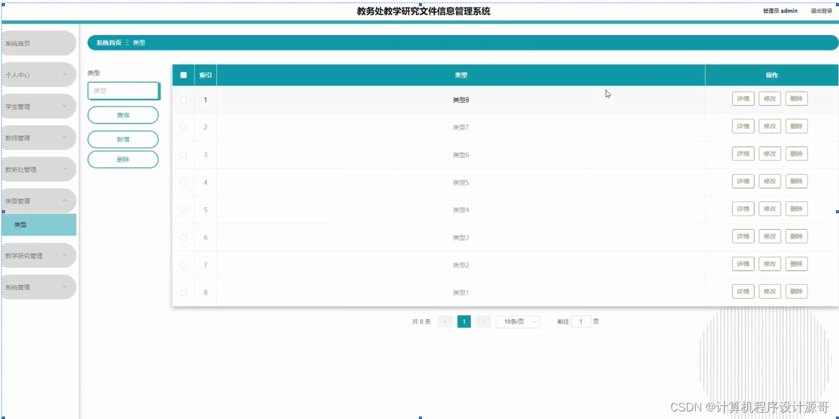Screen dimensions: 839x419
Task: View 详情 for row 类型5
Action: point(743,182)
